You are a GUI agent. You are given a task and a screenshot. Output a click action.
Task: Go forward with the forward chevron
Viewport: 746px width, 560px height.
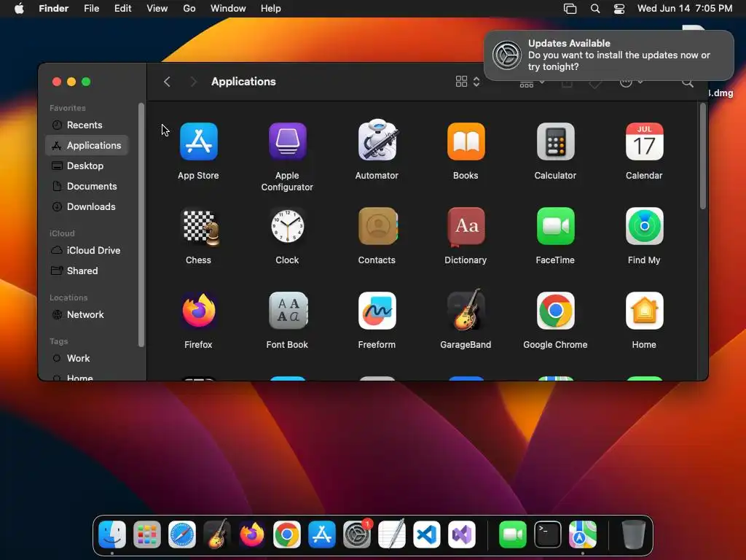(193, 82)
